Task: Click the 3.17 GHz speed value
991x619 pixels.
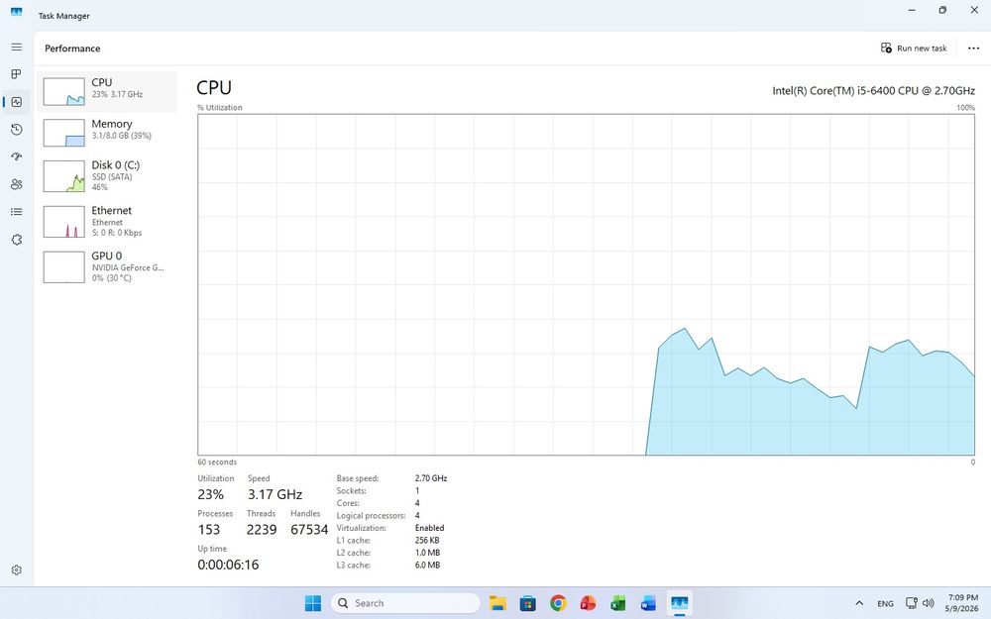Action: [x=275, y=494]
